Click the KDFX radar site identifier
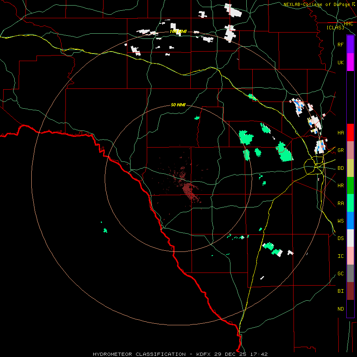 [x=203, y=354]
